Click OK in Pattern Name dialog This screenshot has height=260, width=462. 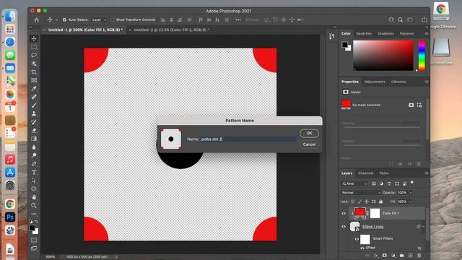coord(309,133)
